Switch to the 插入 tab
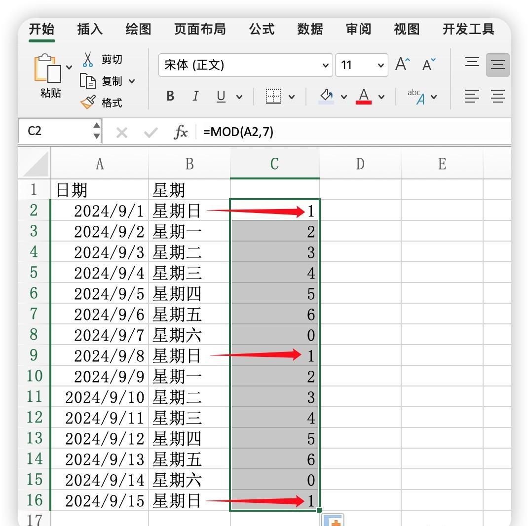The width and height of the screenshot is (529, 526). tap(90, 29)
